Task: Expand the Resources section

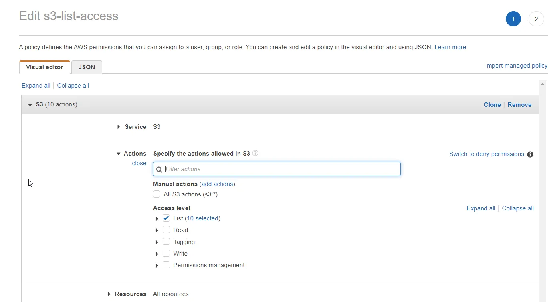Action: click(109, 294)
